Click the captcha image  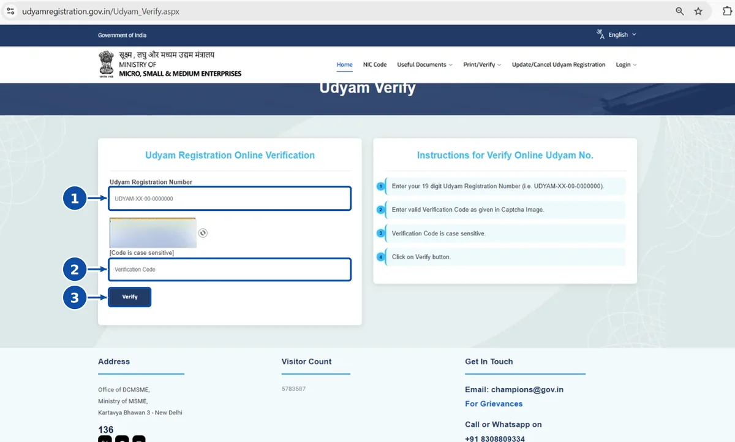(153, 233)
